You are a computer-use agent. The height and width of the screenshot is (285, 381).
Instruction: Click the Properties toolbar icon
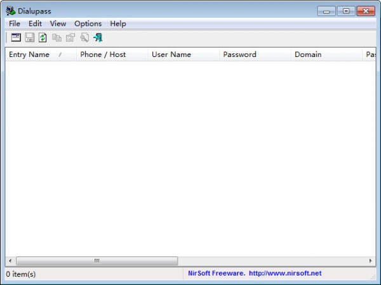click(x=70, y=37)
